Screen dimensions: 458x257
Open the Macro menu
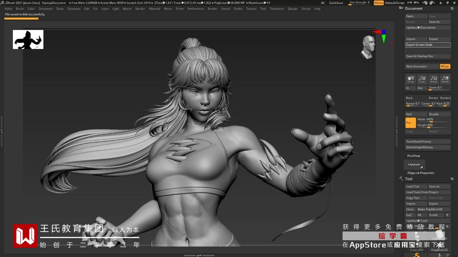pos(127,9)
